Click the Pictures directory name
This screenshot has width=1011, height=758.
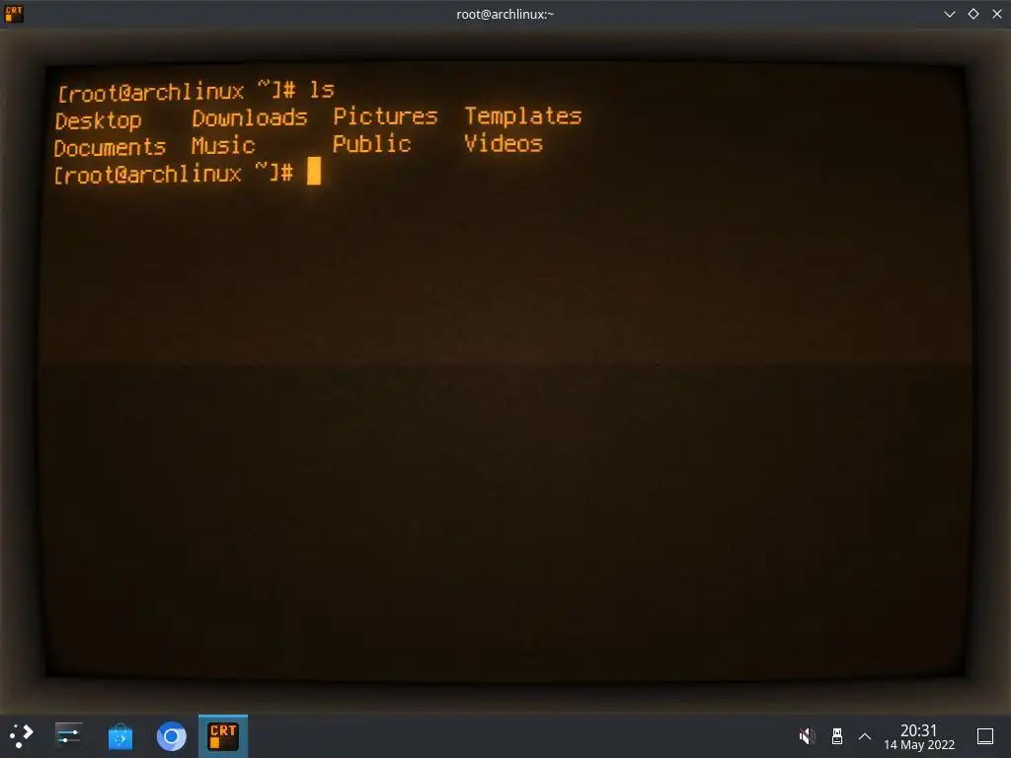coord(386,116)
